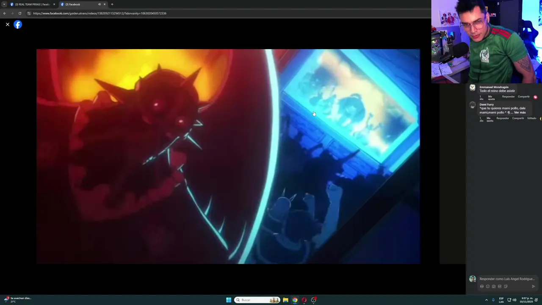Change the ESP LAA input language
Screen dimensions: 542x305
[x=501, y=300]
